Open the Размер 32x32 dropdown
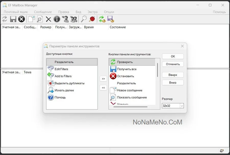Viewport: 230px width, 155px height. tap(173, 106)
